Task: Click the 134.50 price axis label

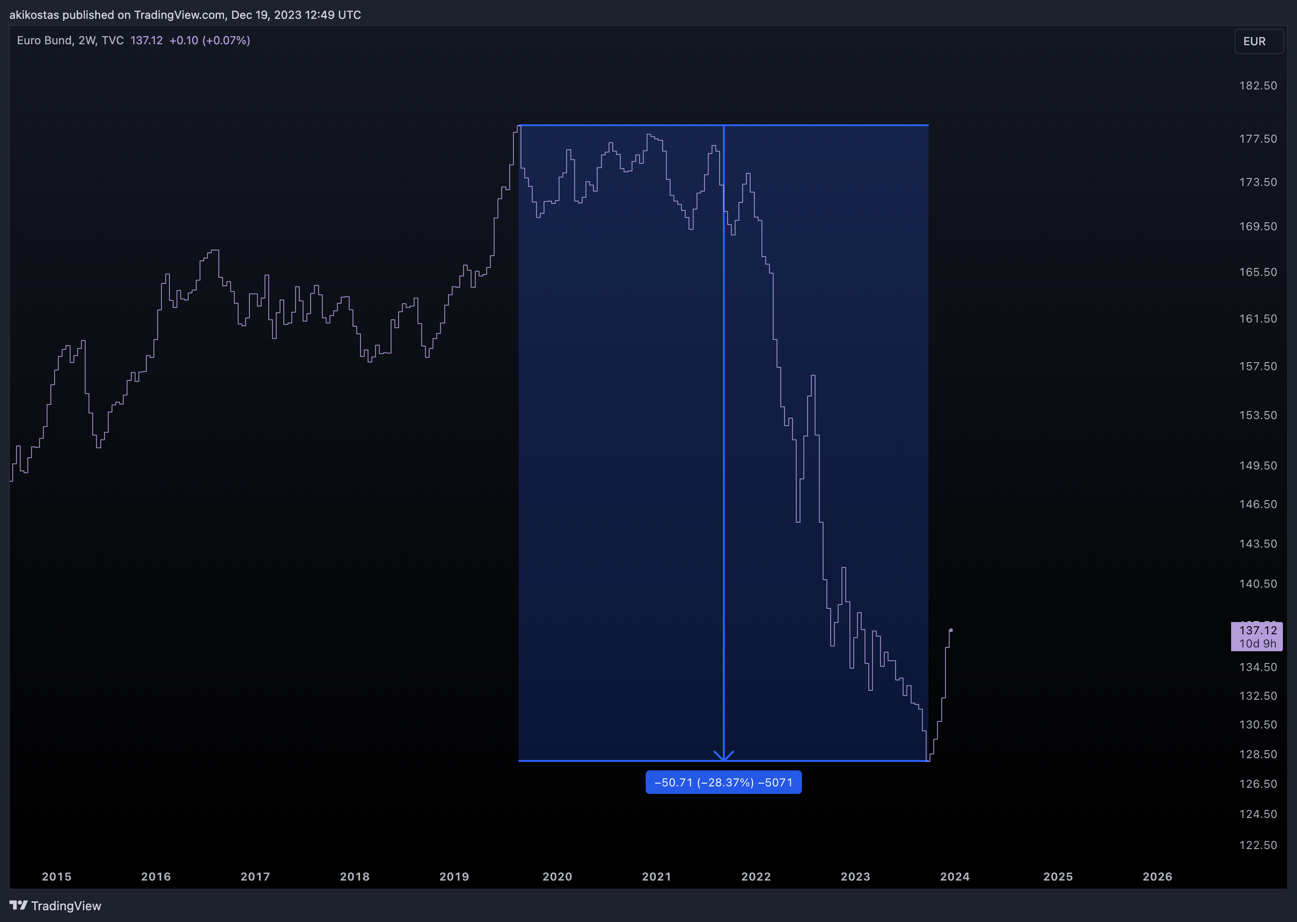Action: pyautogui.click(x=1258, y=667)
